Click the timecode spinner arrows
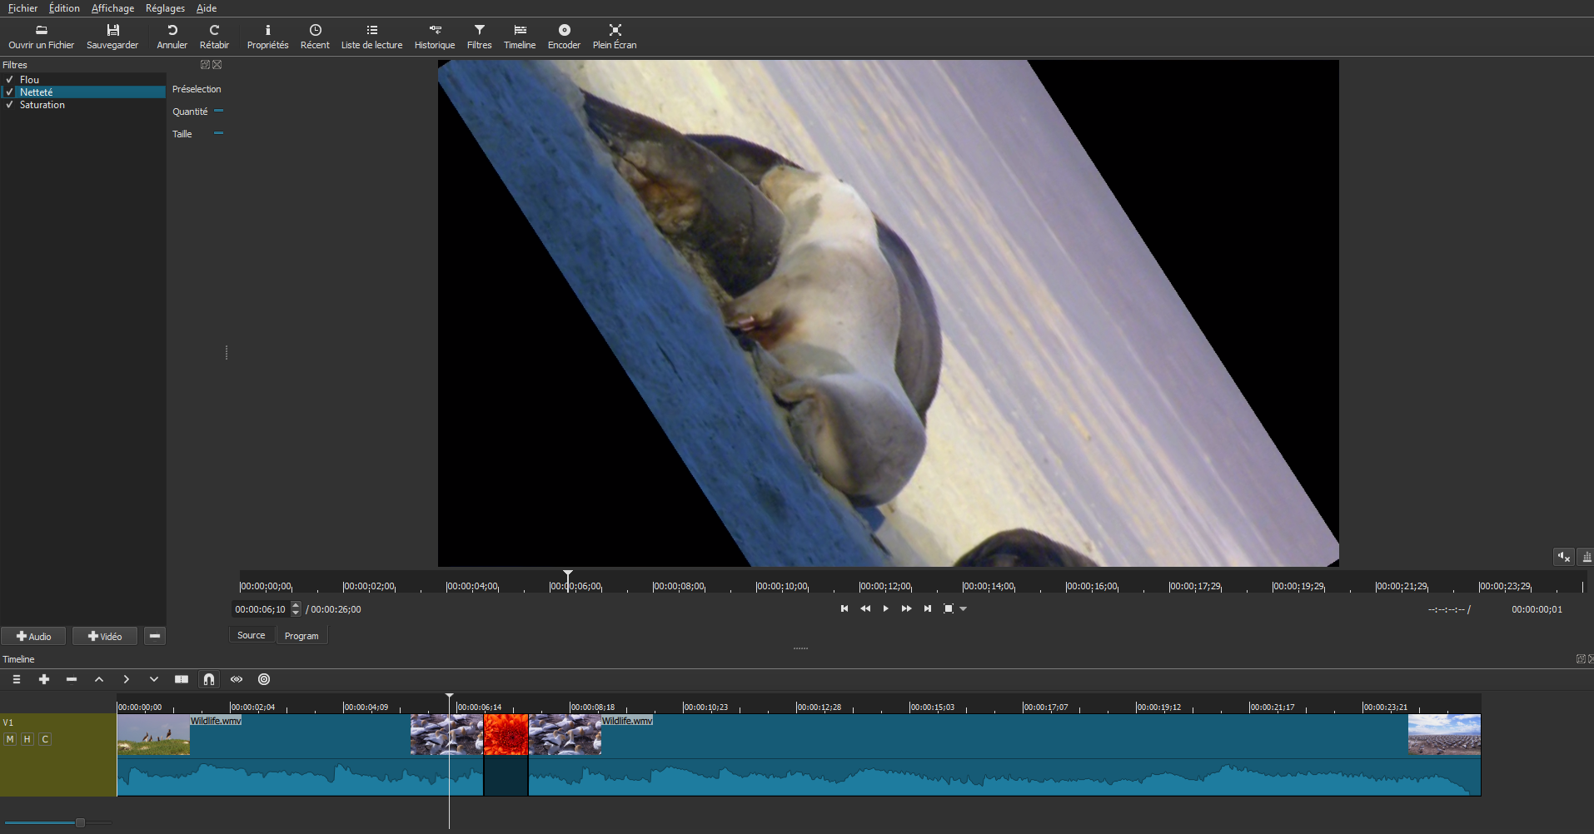The image size is (1594, 834). [x=296, y=609]
